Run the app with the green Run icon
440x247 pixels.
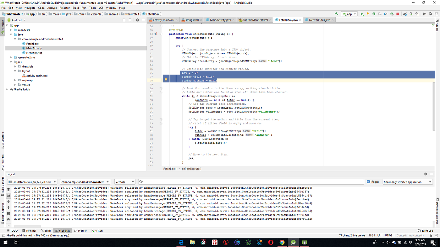[362, 14]
